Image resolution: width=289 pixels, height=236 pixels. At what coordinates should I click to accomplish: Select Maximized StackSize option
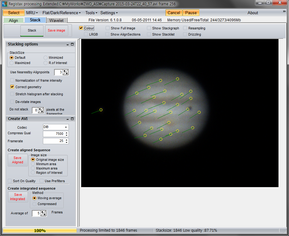point(12,63)
